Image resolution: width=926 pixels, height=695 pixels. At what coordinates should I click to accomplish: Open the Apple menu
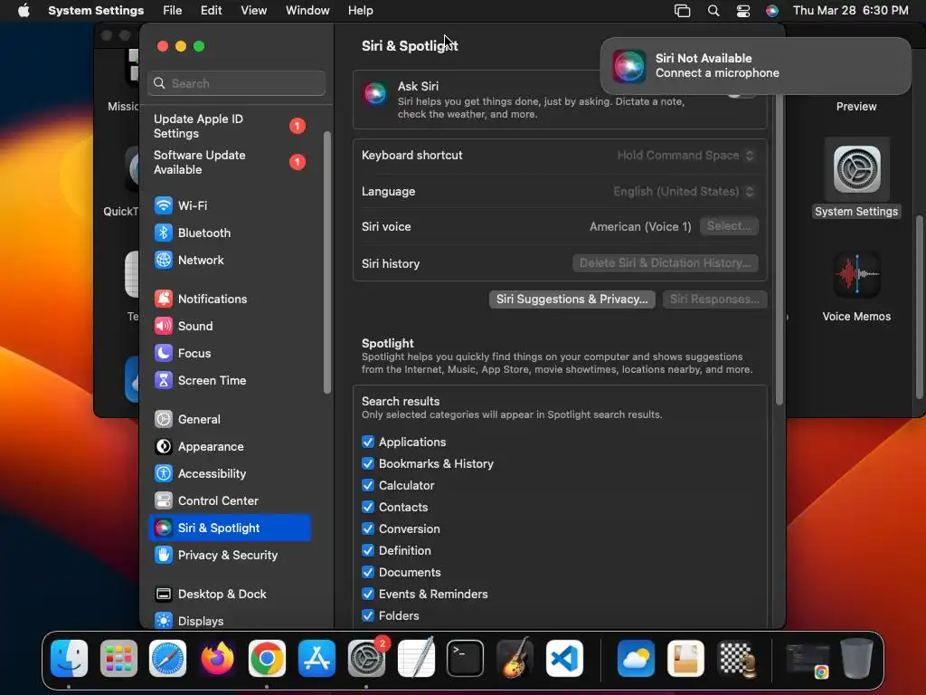click(24, 11)
